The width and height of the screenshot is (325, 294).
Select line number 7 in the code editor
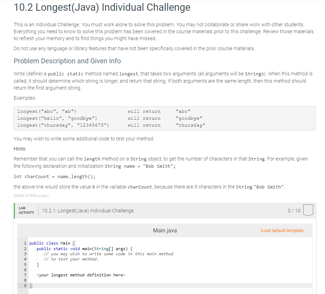click(x=25, y=275)
